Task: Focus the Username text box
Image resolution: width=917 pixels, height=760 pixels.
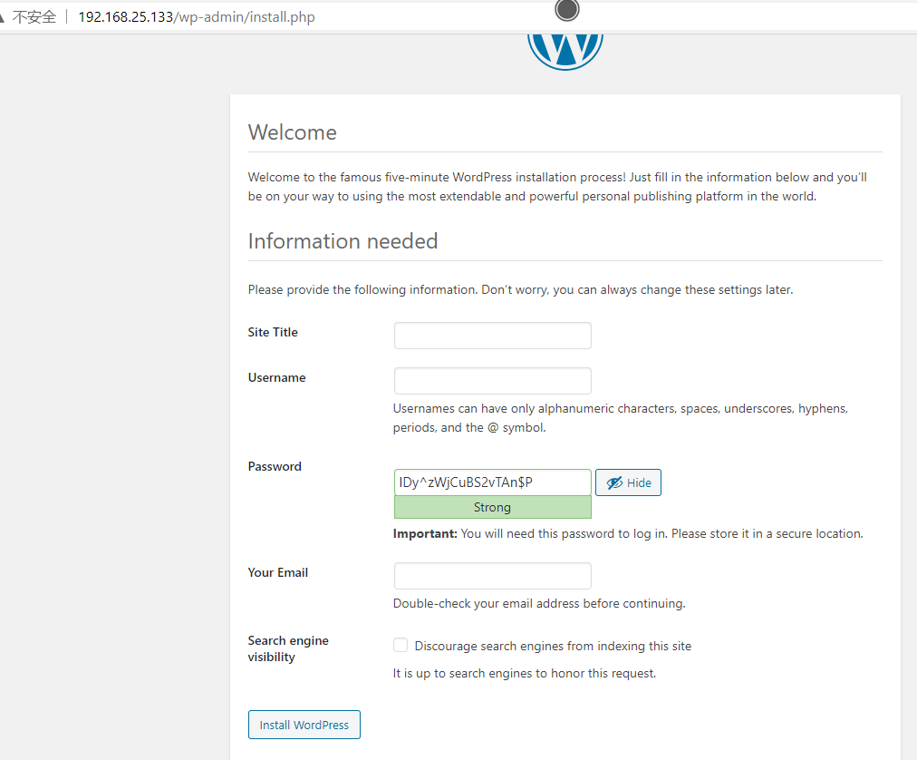Action: tap(492, 381)
